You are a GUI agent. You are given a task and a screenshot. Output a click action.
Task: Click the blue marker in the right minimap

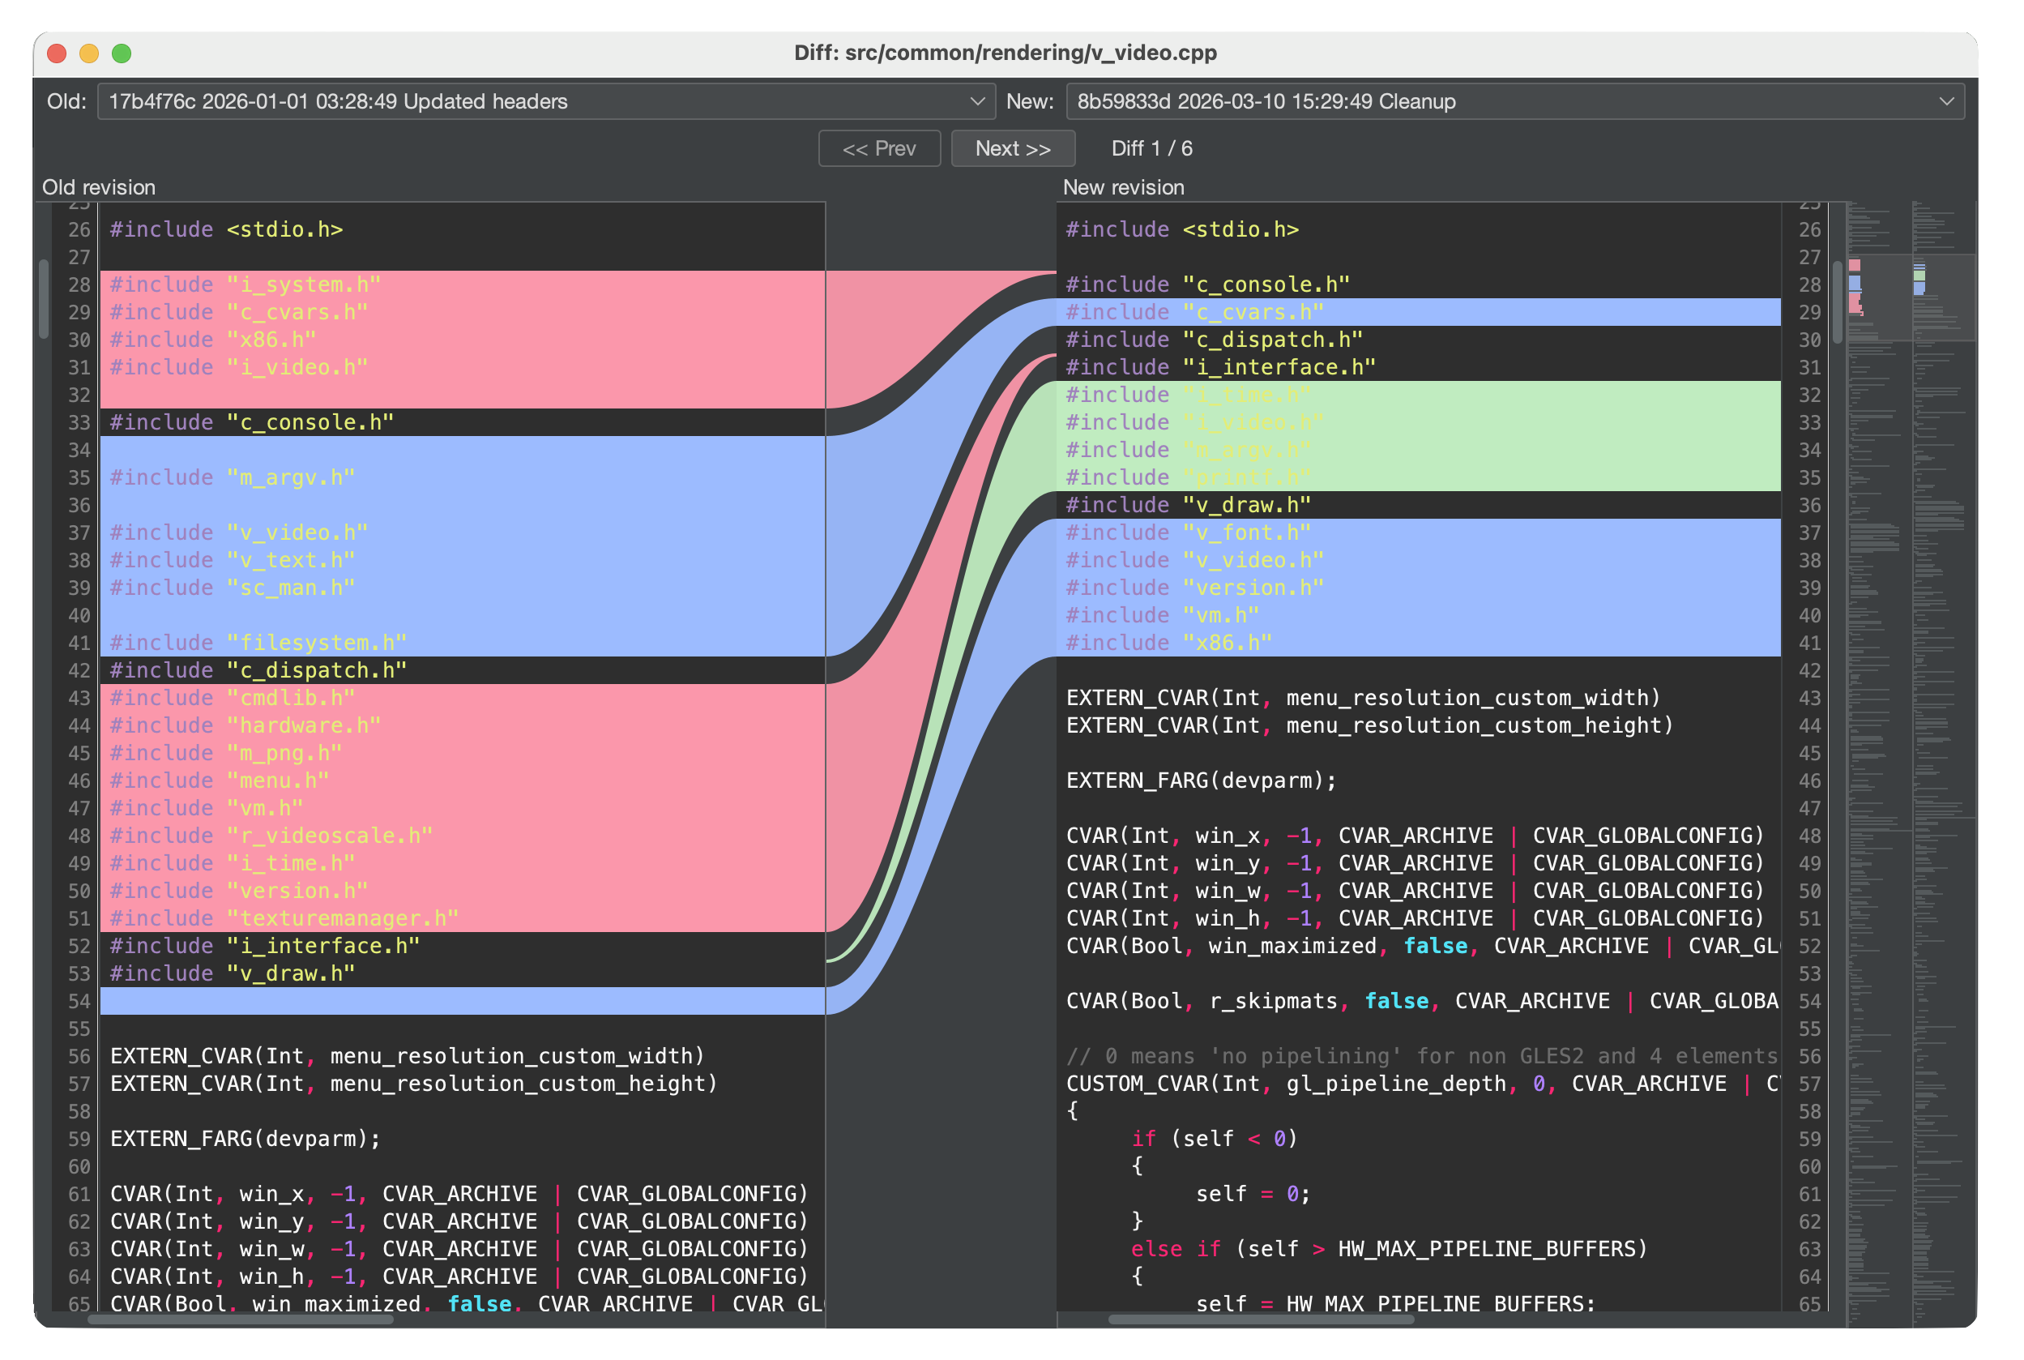point(1855,284)
